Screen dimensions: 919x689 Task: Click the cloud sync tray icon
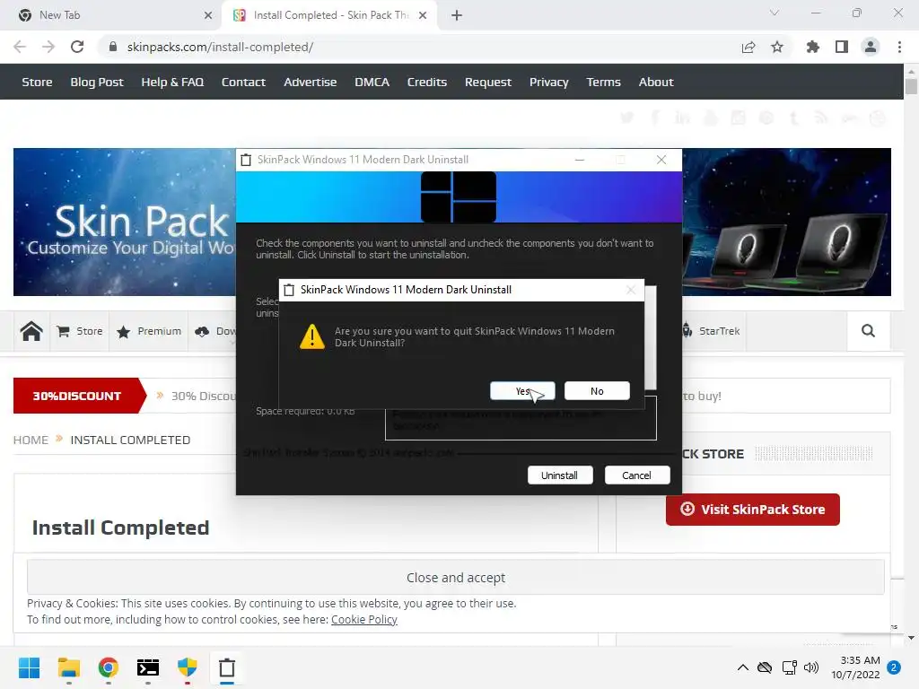pyautogui.click(x=765, y=667)
